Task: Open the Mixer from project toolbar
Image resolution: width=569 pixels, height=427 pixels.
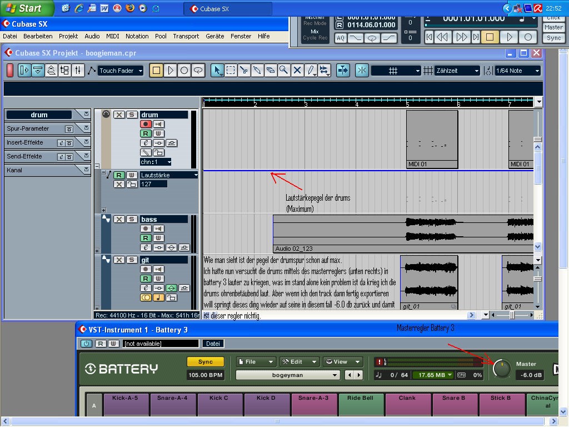Action: coord(78,70)
